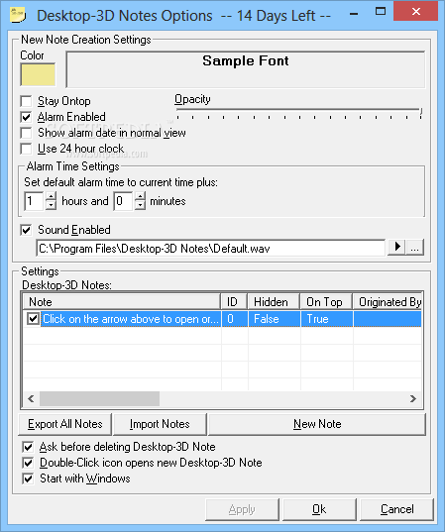
Task: Click the ID cell showing 0
Action: point(235,319)
